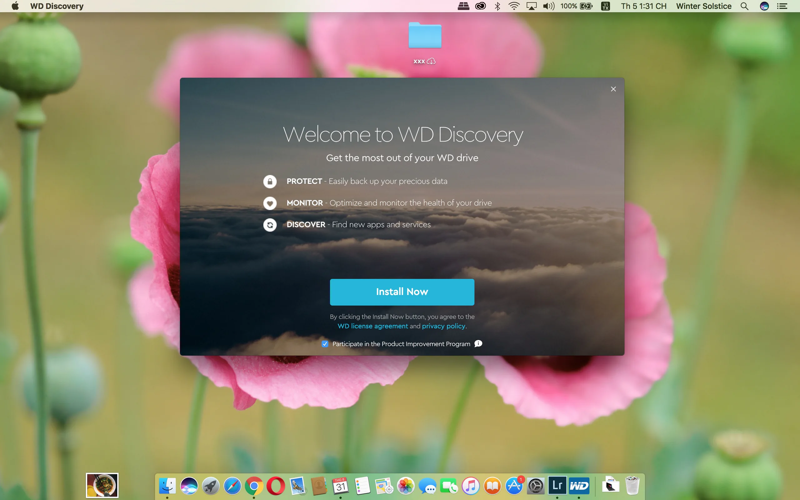
Task: Open the WD license agreement link
Action: click(372, 326)
